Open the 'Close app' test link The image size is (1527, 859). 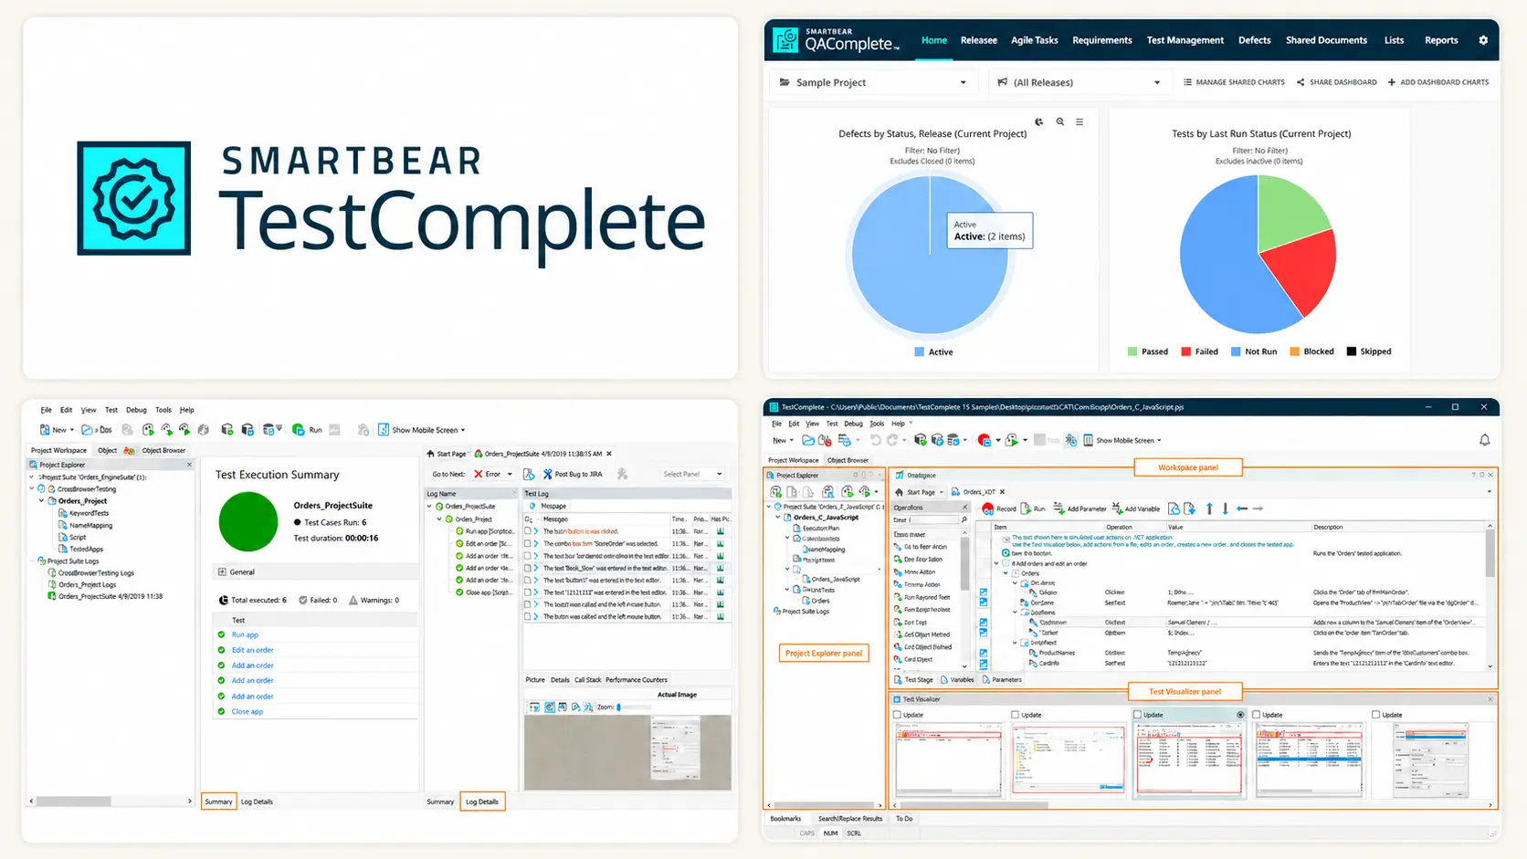(x=247, y=711)
